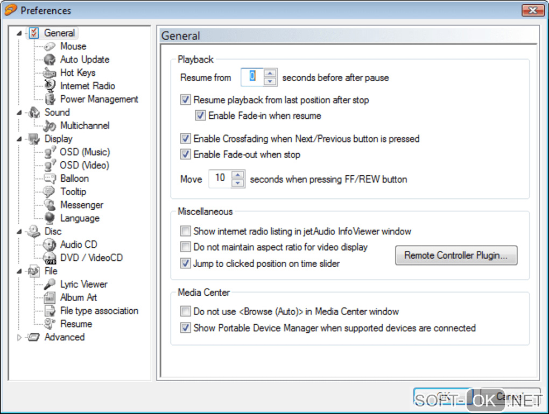Click the Audio CD disc icon
This screenshot has width=549, height=414.
click(x=50, y=245)
